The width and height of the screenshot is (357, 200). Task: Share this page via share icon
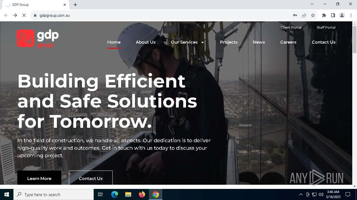click(304, 15)
